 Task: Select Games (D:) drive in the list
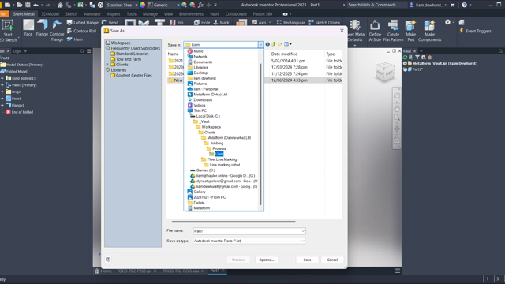click(x=205, y=170)
